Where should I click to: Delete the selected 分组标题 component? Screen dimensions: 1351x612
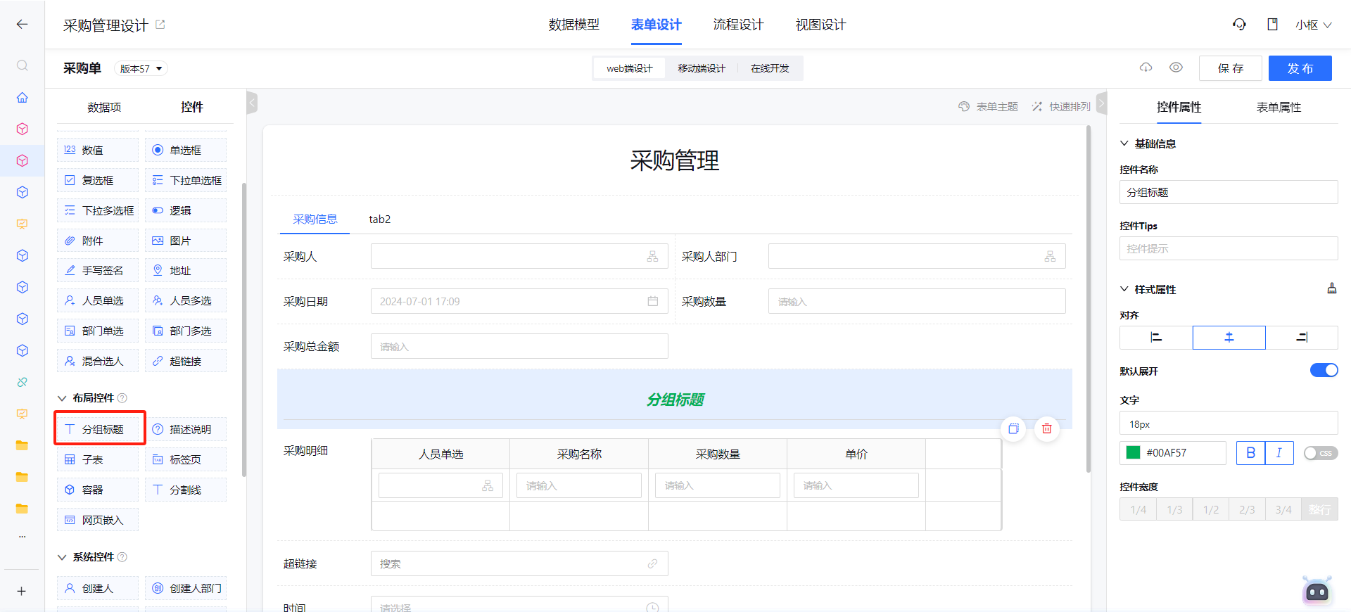1047,428
